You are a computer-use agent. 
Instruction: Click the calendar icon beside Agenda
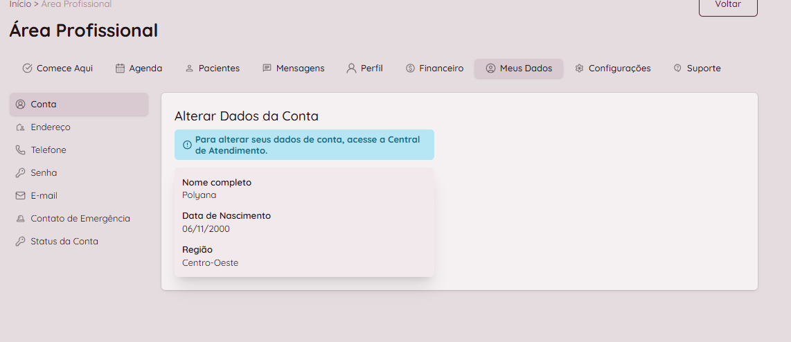pyautogui.click(x=120, y=69)
